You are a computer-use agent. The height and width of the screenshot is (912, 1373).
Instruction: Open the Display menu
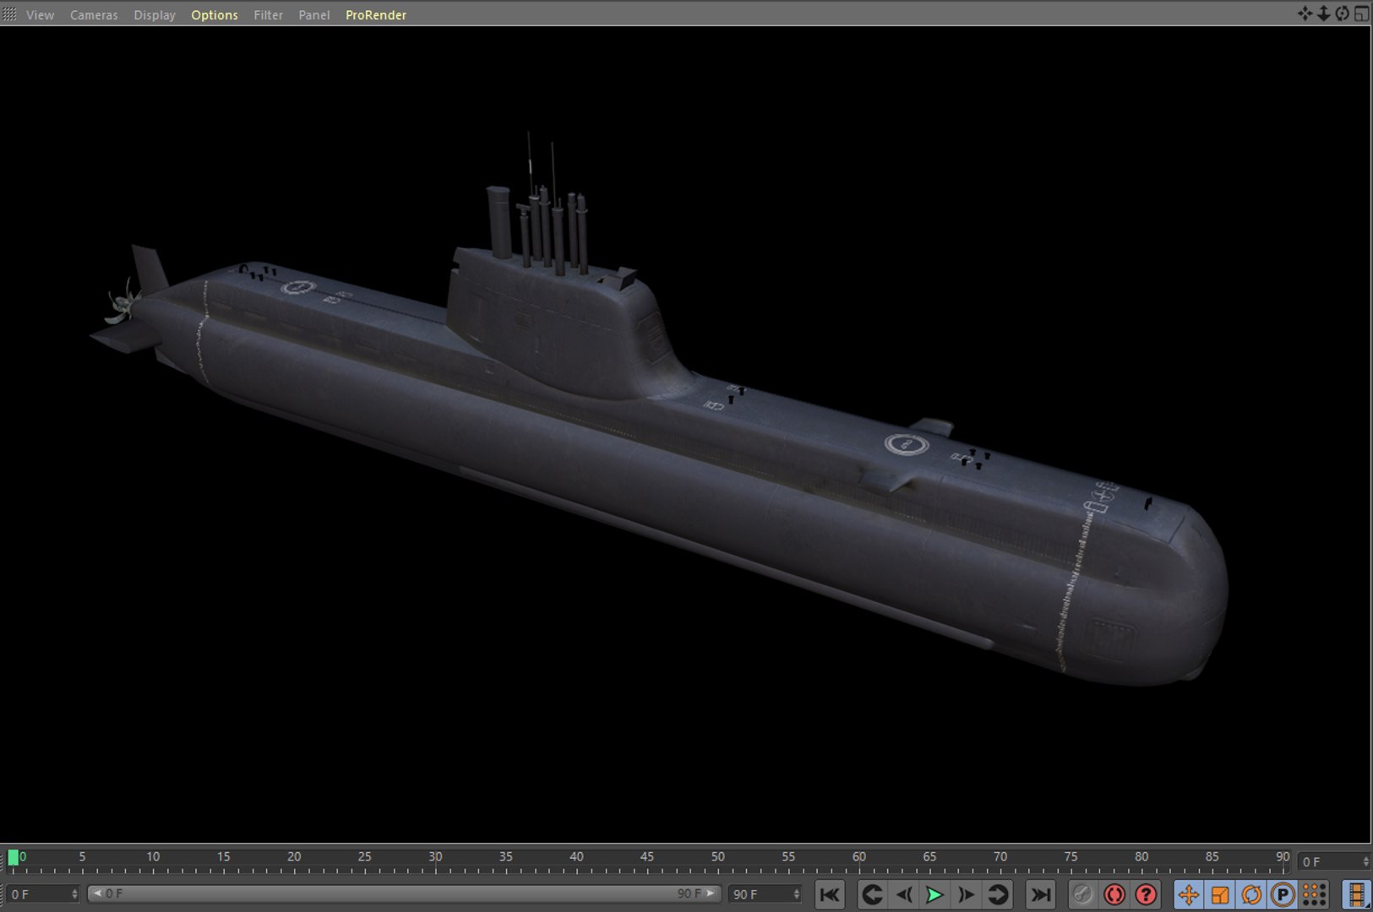pyautogui.click(x=155, y=15)
